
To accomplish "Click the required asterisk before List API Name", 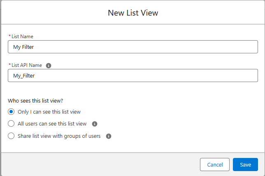I will [x=9, y=65].
